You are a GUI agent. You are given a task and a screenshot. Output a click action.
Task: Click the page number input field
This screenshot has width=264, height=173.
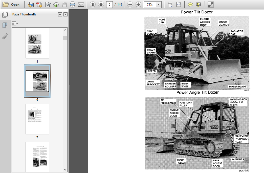(x=109, y=5)
